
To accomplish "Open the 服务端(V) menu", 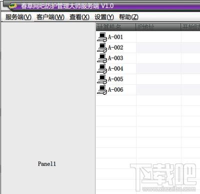I will coord(18,17).
